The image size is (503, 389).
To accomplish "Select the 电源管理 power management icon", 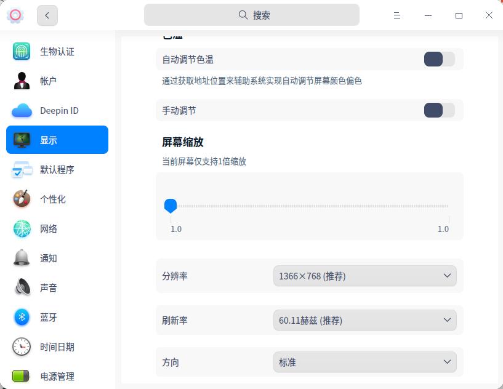I will (x=22, y=377).
